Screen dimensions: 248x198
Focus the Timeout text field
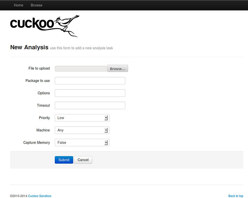pos(90,106)
